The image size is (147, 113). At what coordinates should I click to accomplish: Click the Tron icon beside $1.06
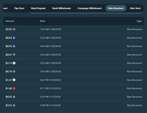click(x=14, y=88)
